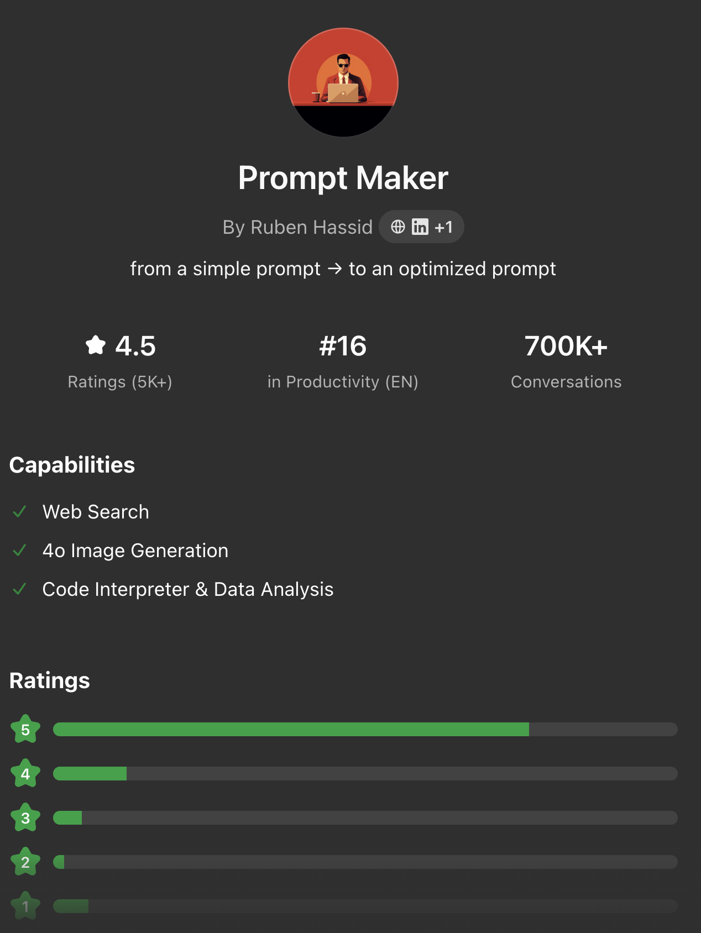Click the 5-star rating star icon

pyautogui.click(x=25, y=730)
